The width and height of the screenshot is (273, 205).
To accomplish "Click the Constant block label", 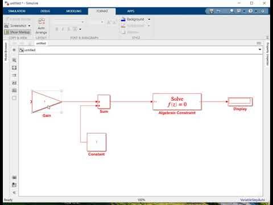I will (x=96, y=154).
